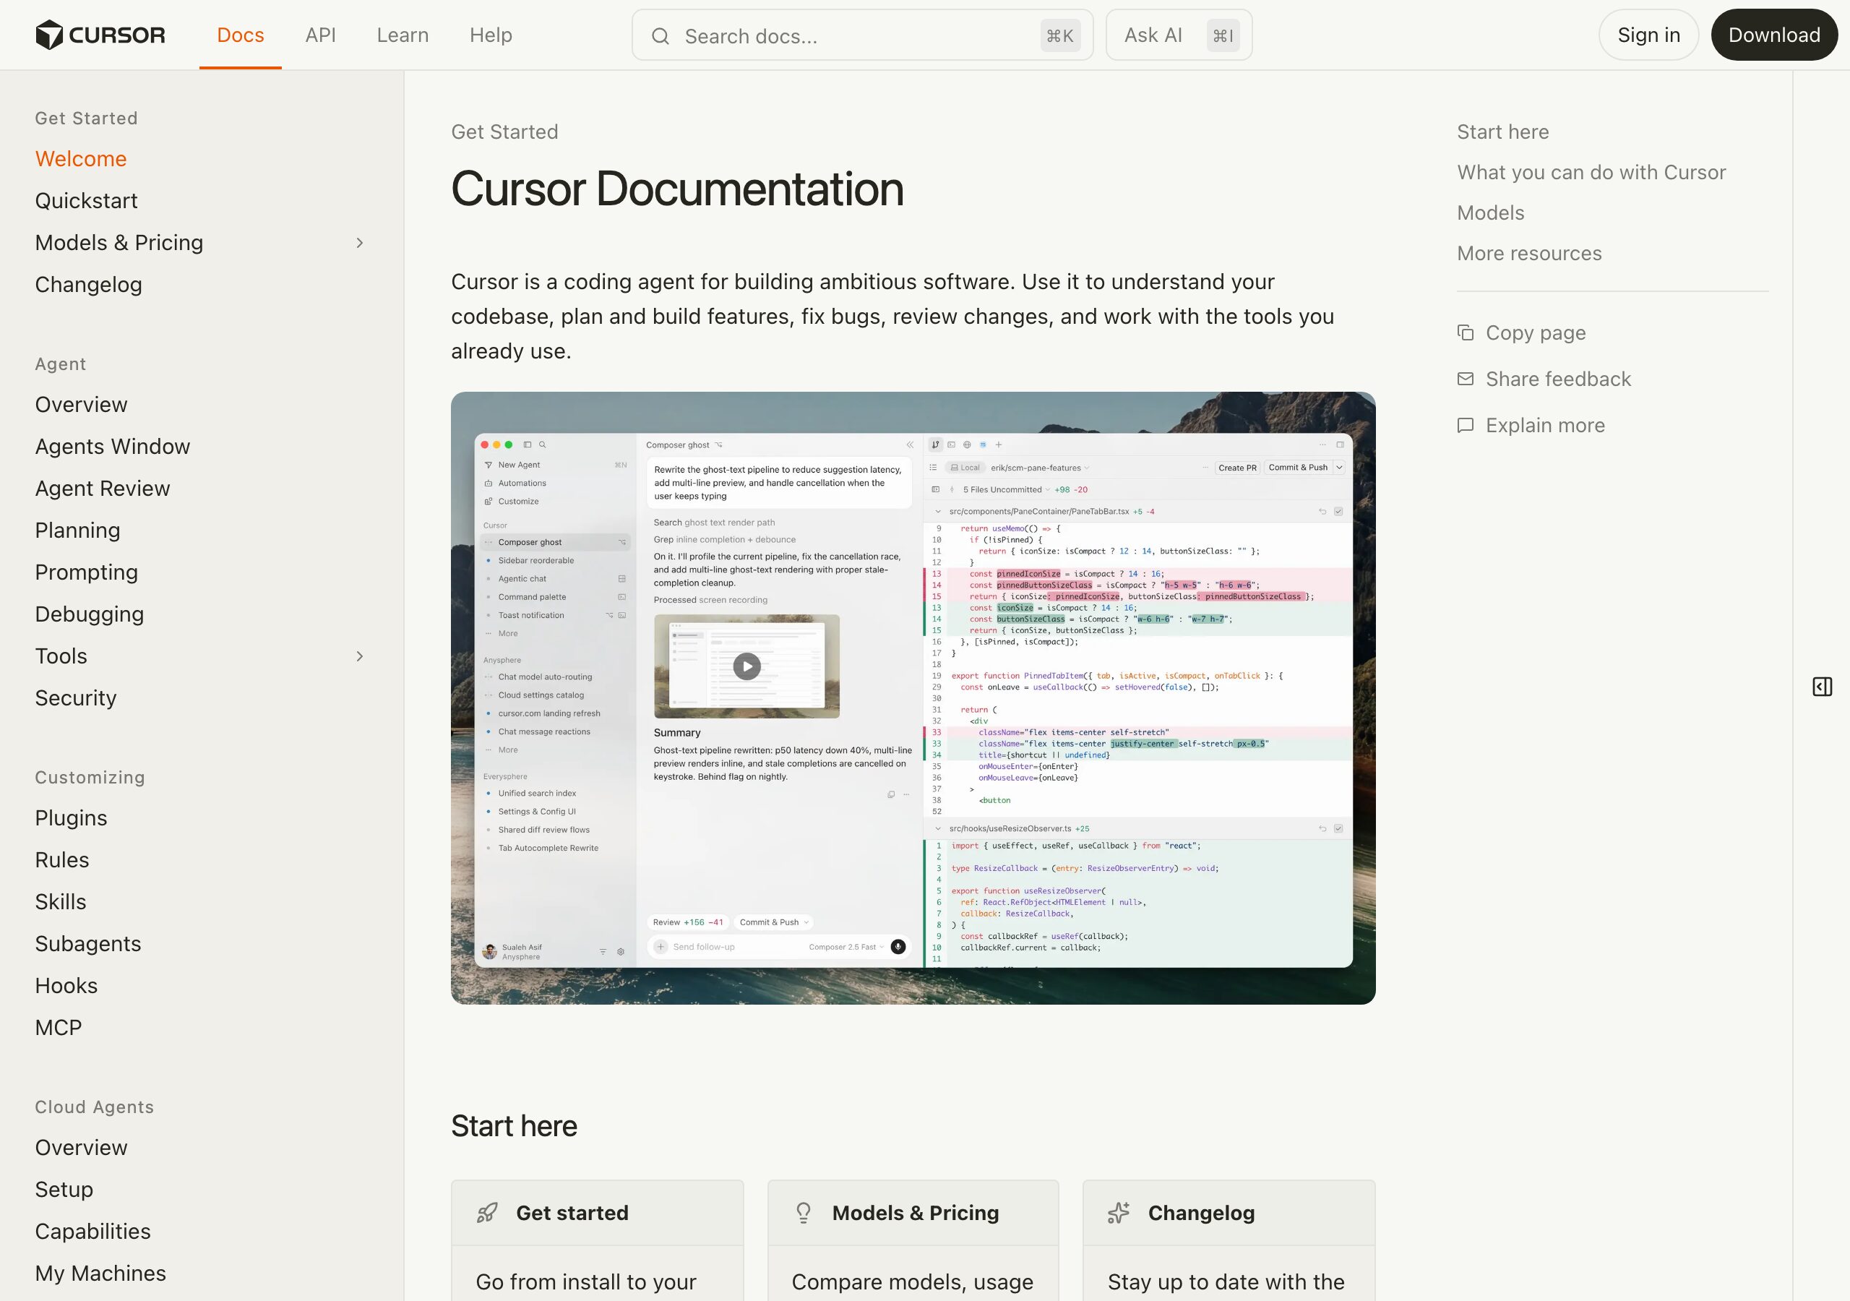
Task: Click the Explain more chat icon
Action: [x=1466, y=426]
